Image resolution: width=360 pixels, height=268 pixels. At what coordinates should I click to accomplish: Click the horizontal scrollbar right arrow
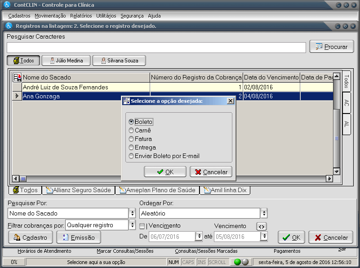[x=329, y=179]
